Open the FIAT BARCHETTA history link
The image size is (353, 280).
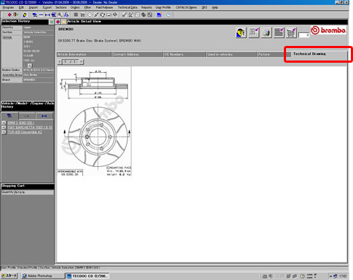coord(30,128)
